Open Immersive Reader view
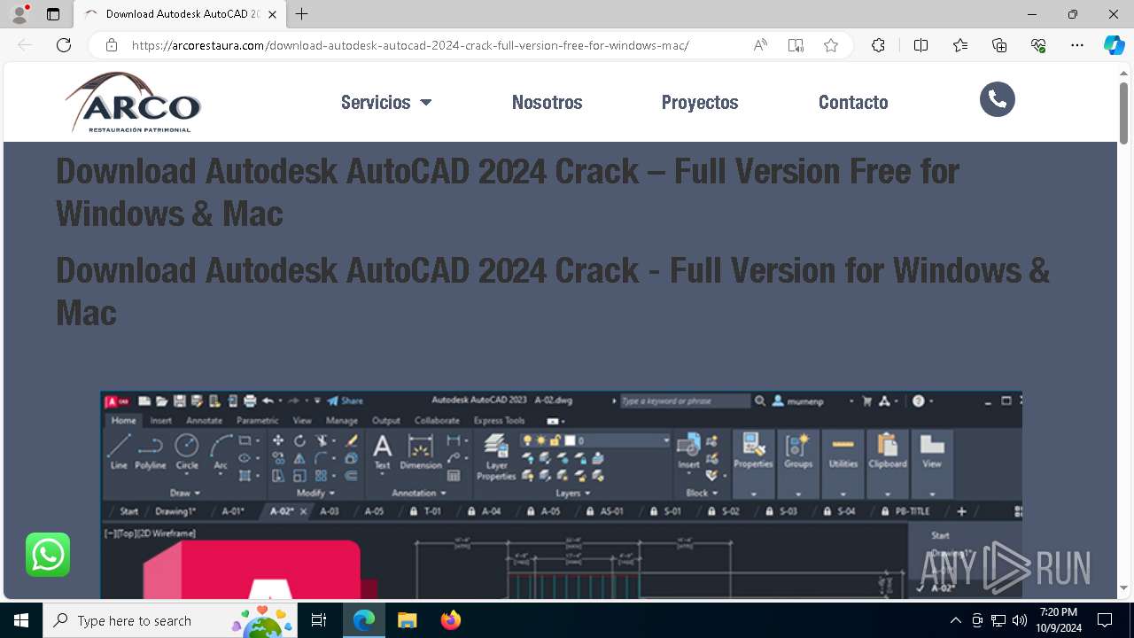This screenshot has height=638, width=1134. point(796,45)
